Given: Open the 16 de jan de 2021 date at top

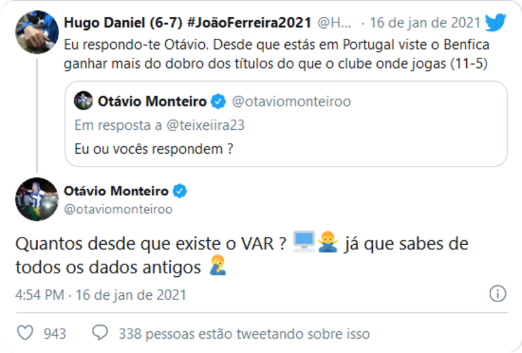Looking at the screenshot, I should click(x=426, y=22).
